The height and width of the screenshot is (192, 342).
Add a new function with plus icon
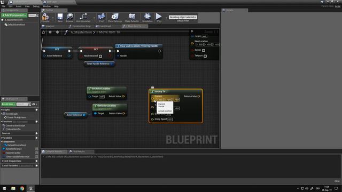pyautogui.click(x=36, y=122)
